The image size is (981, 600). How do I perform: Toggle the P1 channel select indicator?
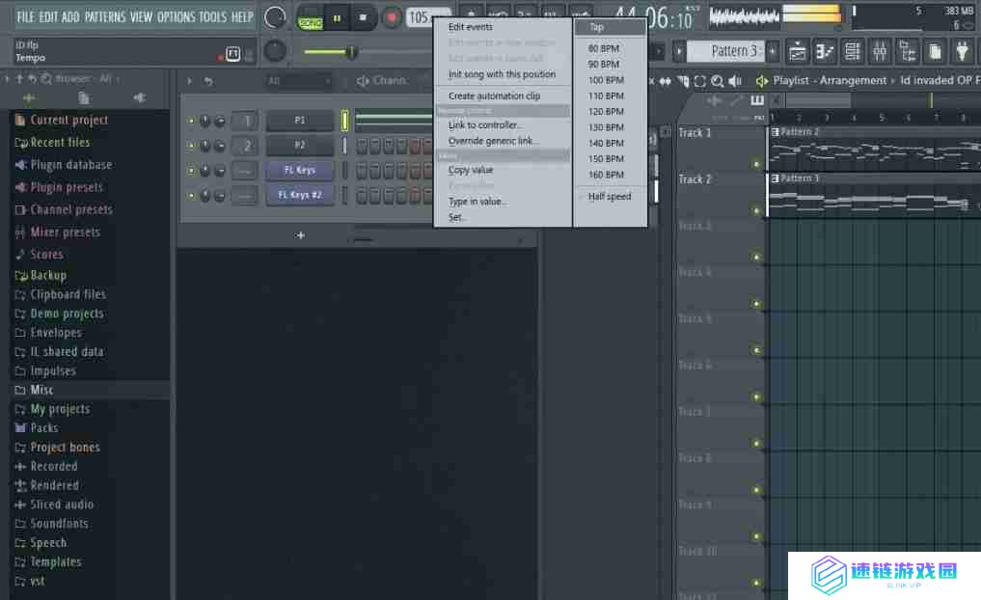pyautogui.click(x=344, y=121)
